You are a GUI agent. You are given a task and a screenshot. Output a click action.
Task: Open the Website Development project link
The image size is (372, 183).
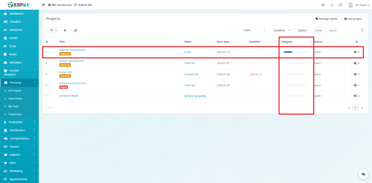(72, 50)
